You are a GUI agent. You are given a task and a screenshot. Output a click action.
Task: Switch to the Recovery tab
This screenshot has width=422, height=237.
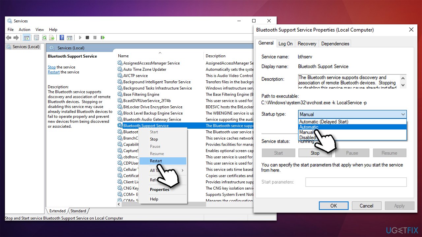click(x=307, y=43)
